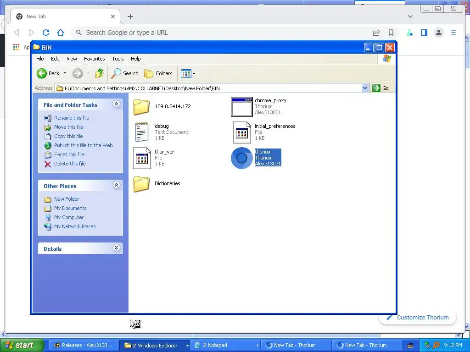Viewport: 470px width, 352px height.
Task: Select the debug text document
Action: coord(161,132)
